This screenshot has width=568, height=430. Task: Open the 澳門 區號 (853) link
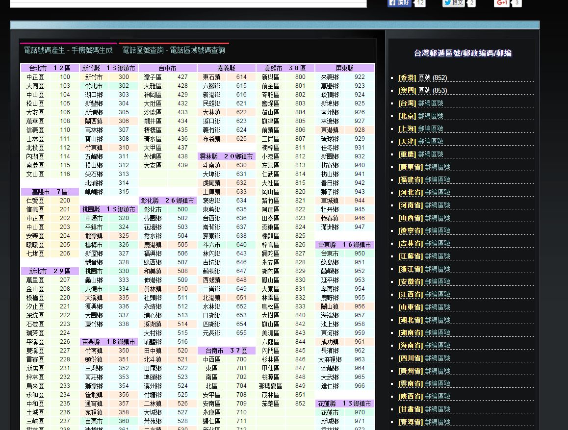coord(422,91)
